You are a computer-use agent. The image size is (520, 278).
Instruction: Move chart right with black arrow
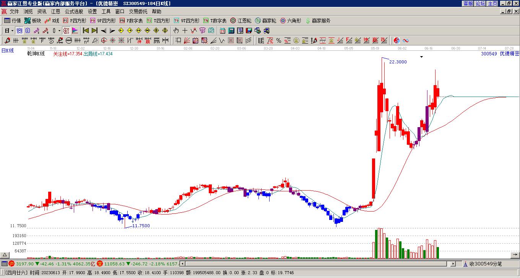click(x=112, y=31)
